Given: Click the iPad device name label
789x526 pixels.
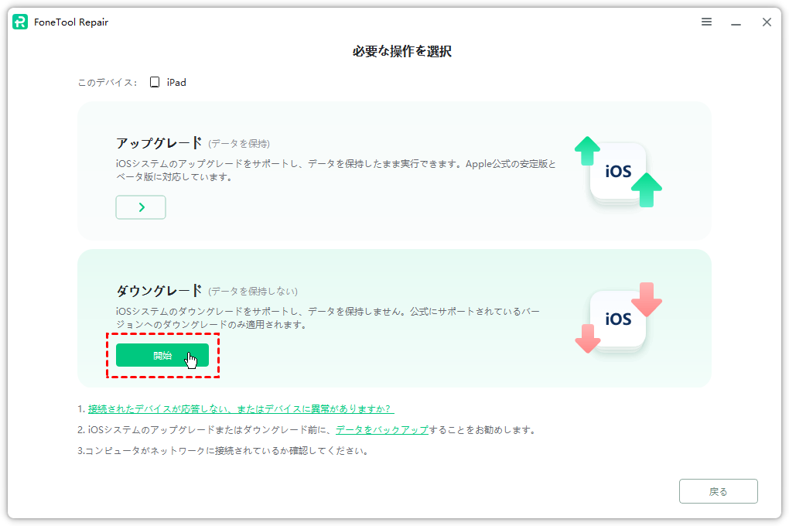Looking at the screenshot, I should coord(176,82).
